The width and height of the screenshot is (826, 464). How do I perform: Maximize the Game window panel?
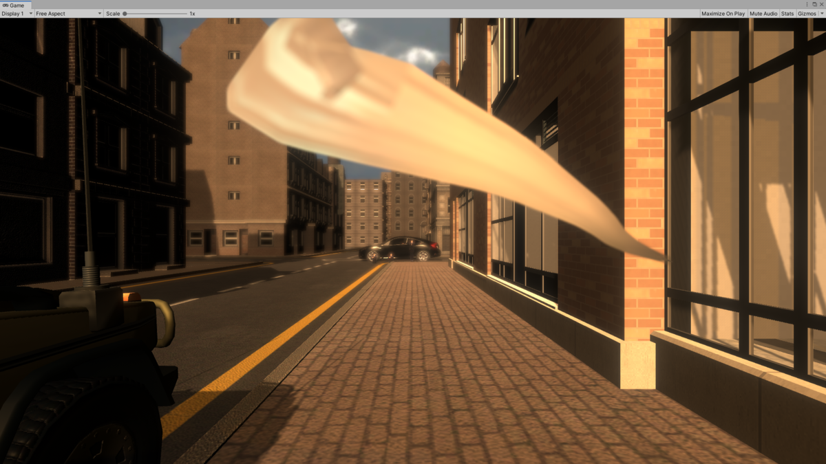pyautogui.click(x=814, y=5)
